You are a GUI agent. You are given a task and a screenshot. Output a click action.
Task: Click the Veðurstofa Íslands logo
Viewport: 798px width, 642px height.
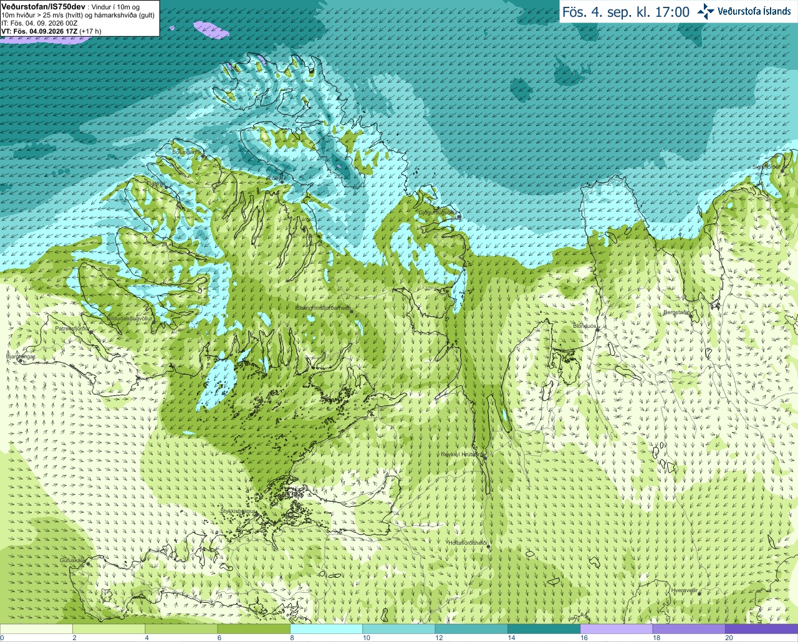pos(744,11)
